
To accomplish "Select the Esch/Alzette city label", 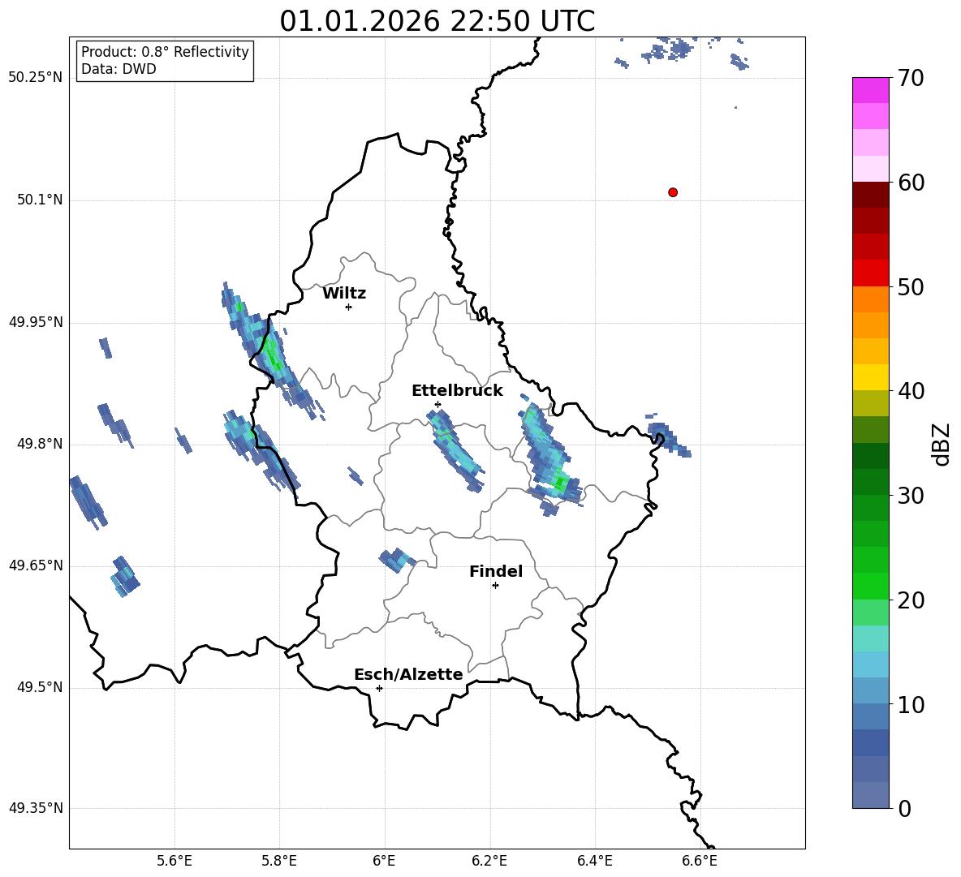I will [408, 674].
